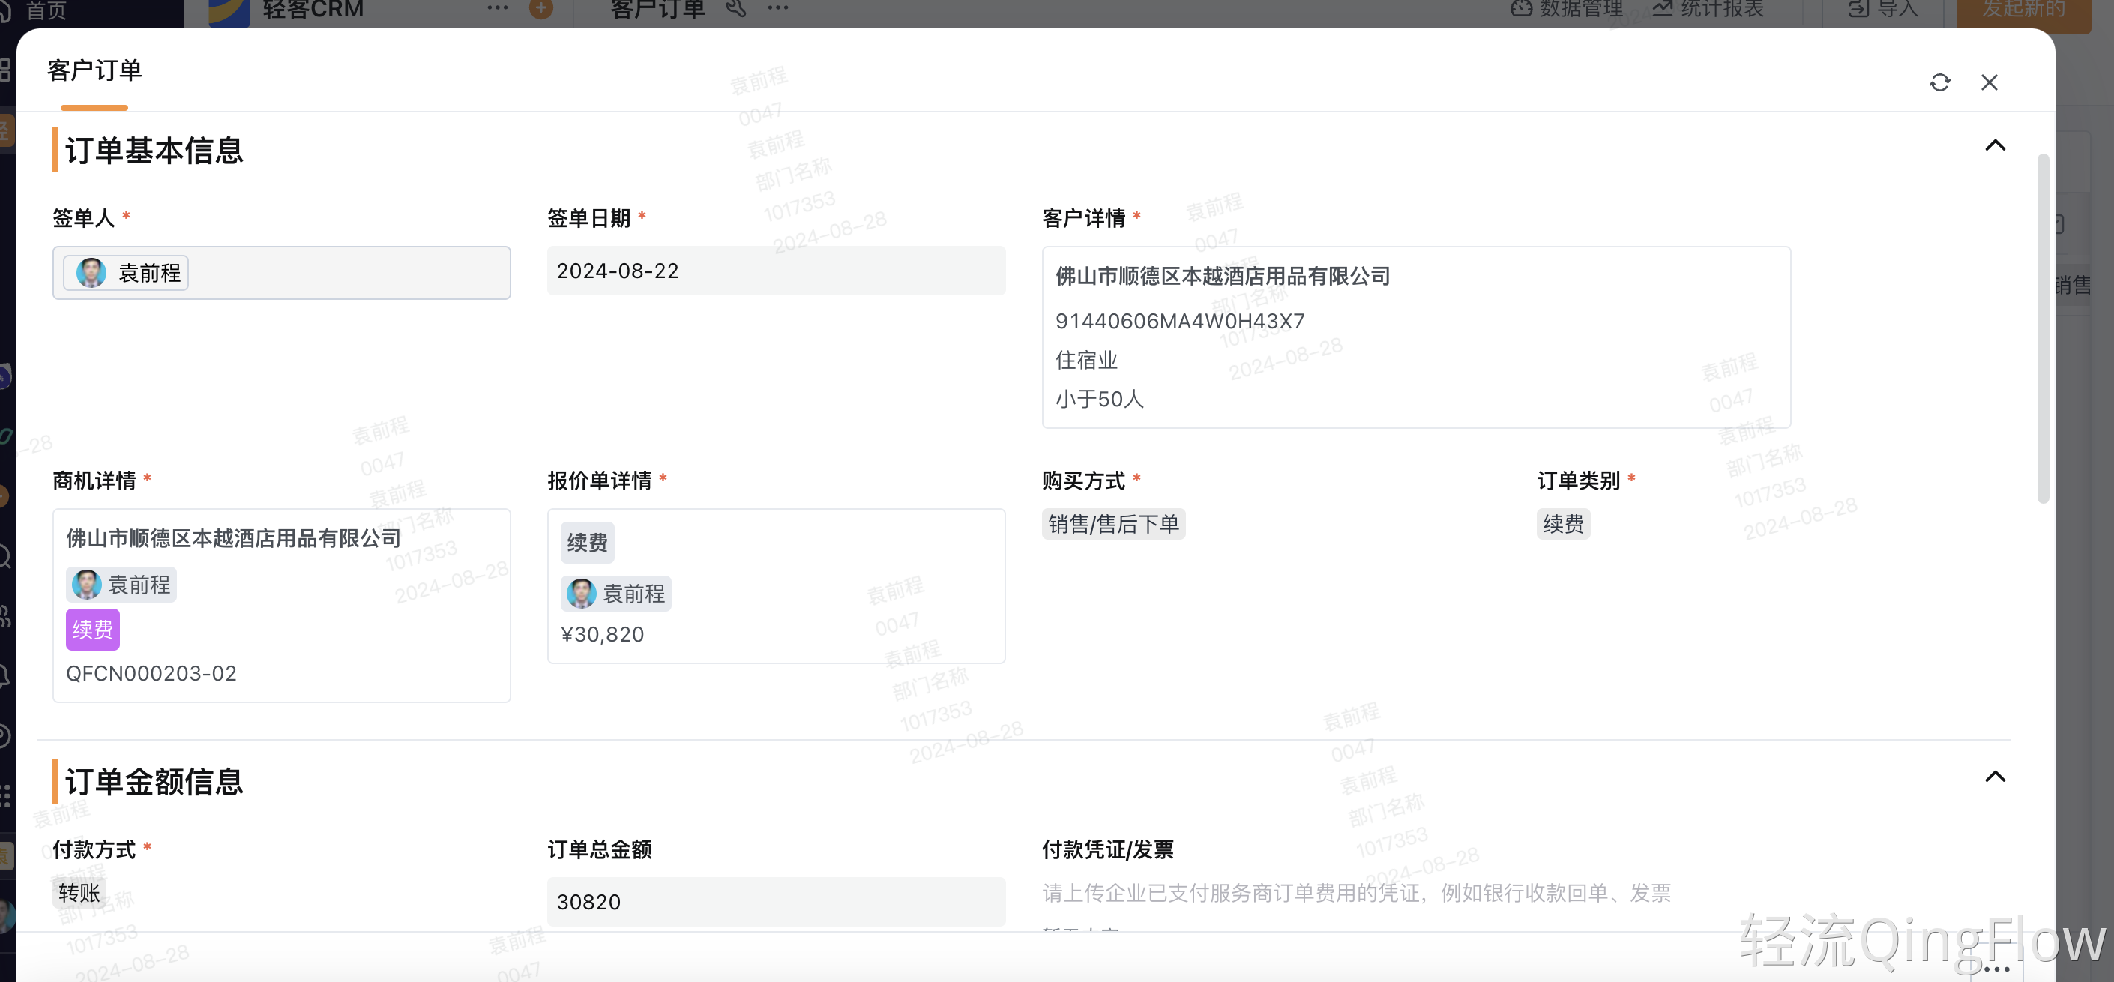Open the 数据管理 data management icon

(x=1523, y=9)
